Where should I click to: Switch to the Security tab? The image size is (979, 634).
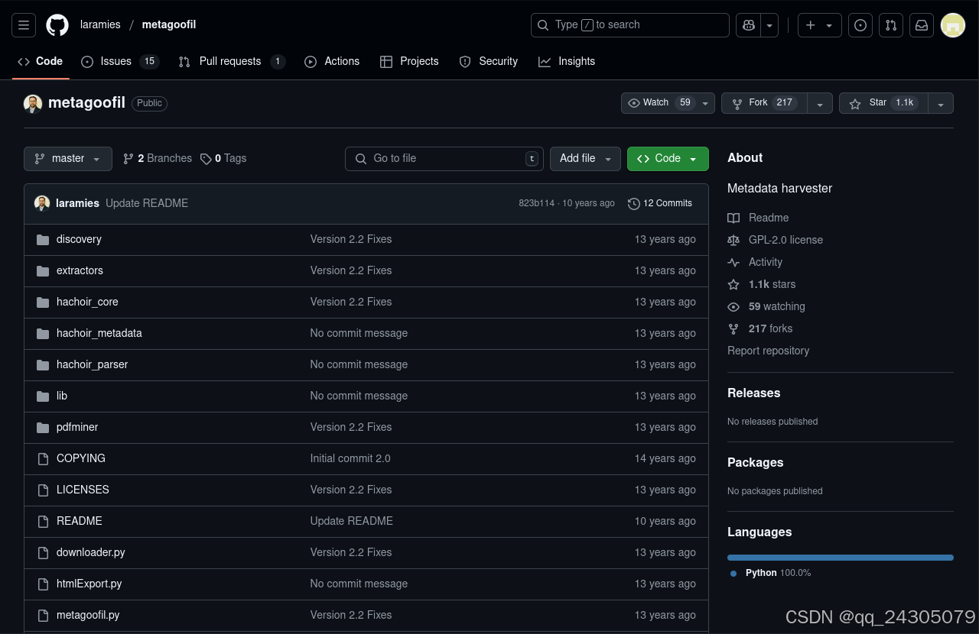click(489, 61)
